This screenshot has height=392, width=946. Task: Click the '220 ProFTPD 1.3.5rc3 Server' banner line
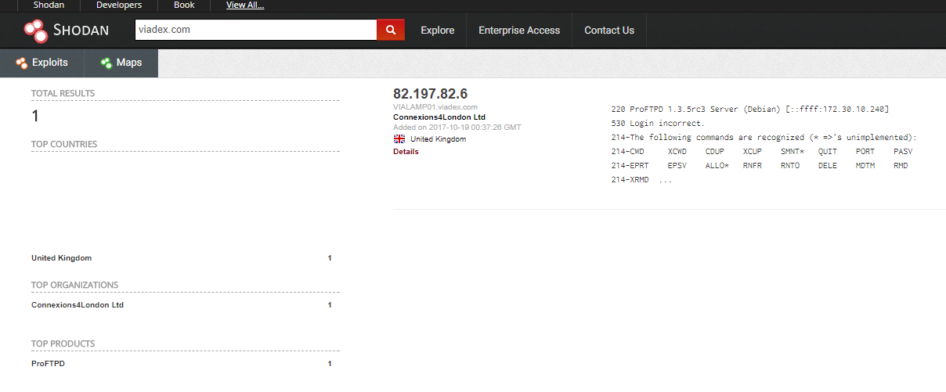point(749,109)
